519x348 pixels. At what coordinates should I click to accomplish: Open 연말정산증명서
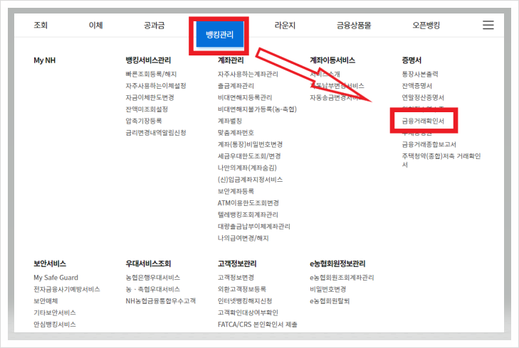click(423, 97)
